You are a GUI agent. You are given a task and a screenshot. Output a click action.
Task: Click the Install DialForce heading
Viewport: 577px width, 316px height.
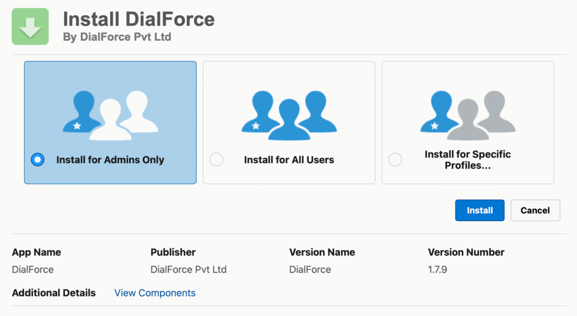click(139, 19)
